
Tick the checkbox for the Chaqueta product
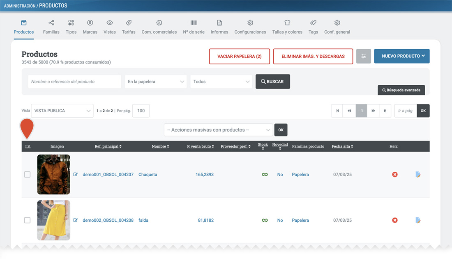click(x=28, y=175)
